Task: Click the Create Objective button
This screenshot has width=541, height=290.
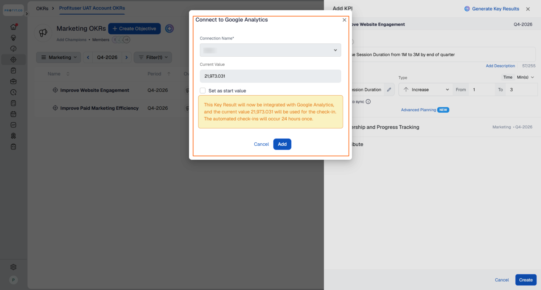Action: point(134,28)
